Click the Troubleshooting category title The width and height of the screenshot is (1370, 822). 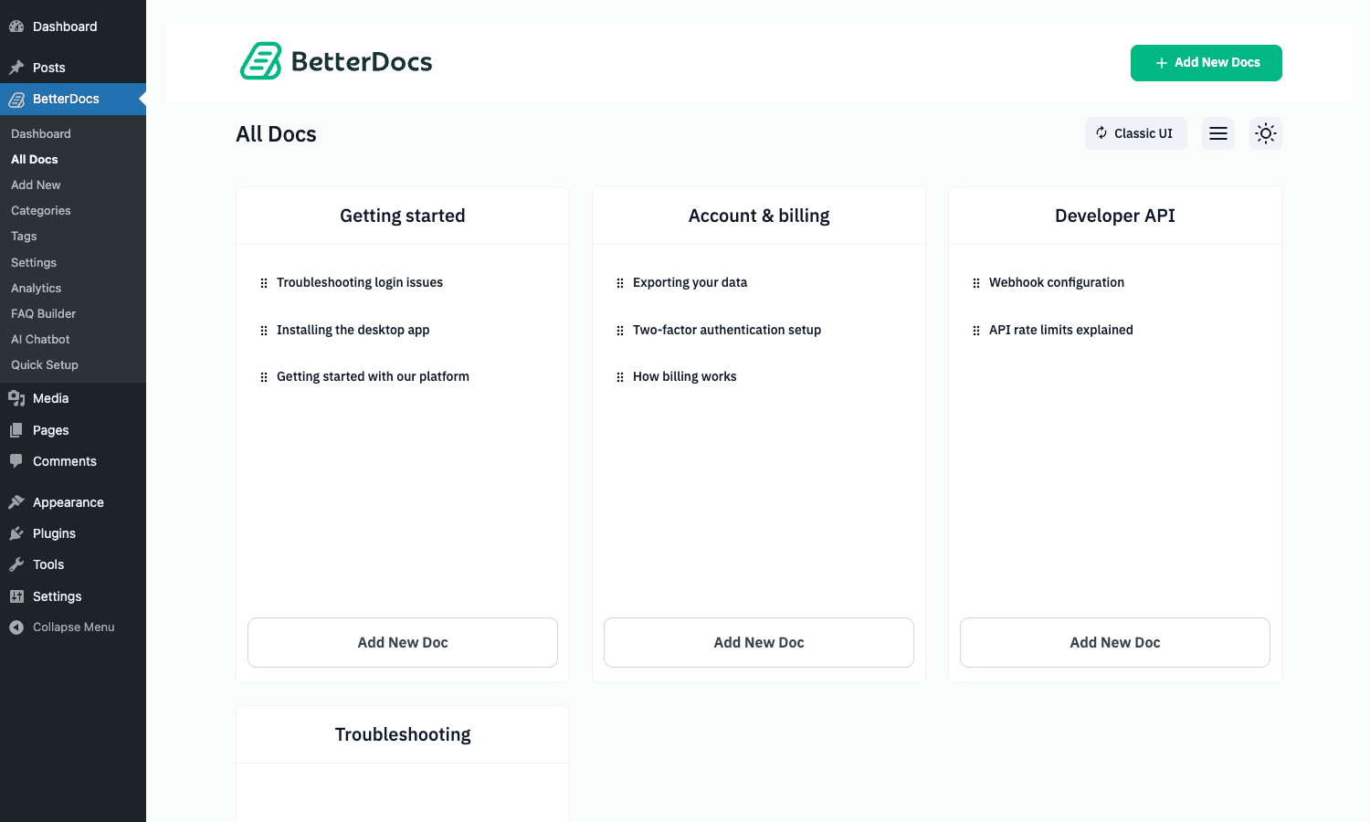pos(403,734)
